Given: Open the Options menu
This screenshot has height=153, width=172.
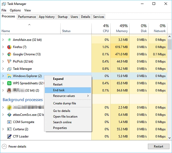Looking at the screenshot, I should click(15, 10).
